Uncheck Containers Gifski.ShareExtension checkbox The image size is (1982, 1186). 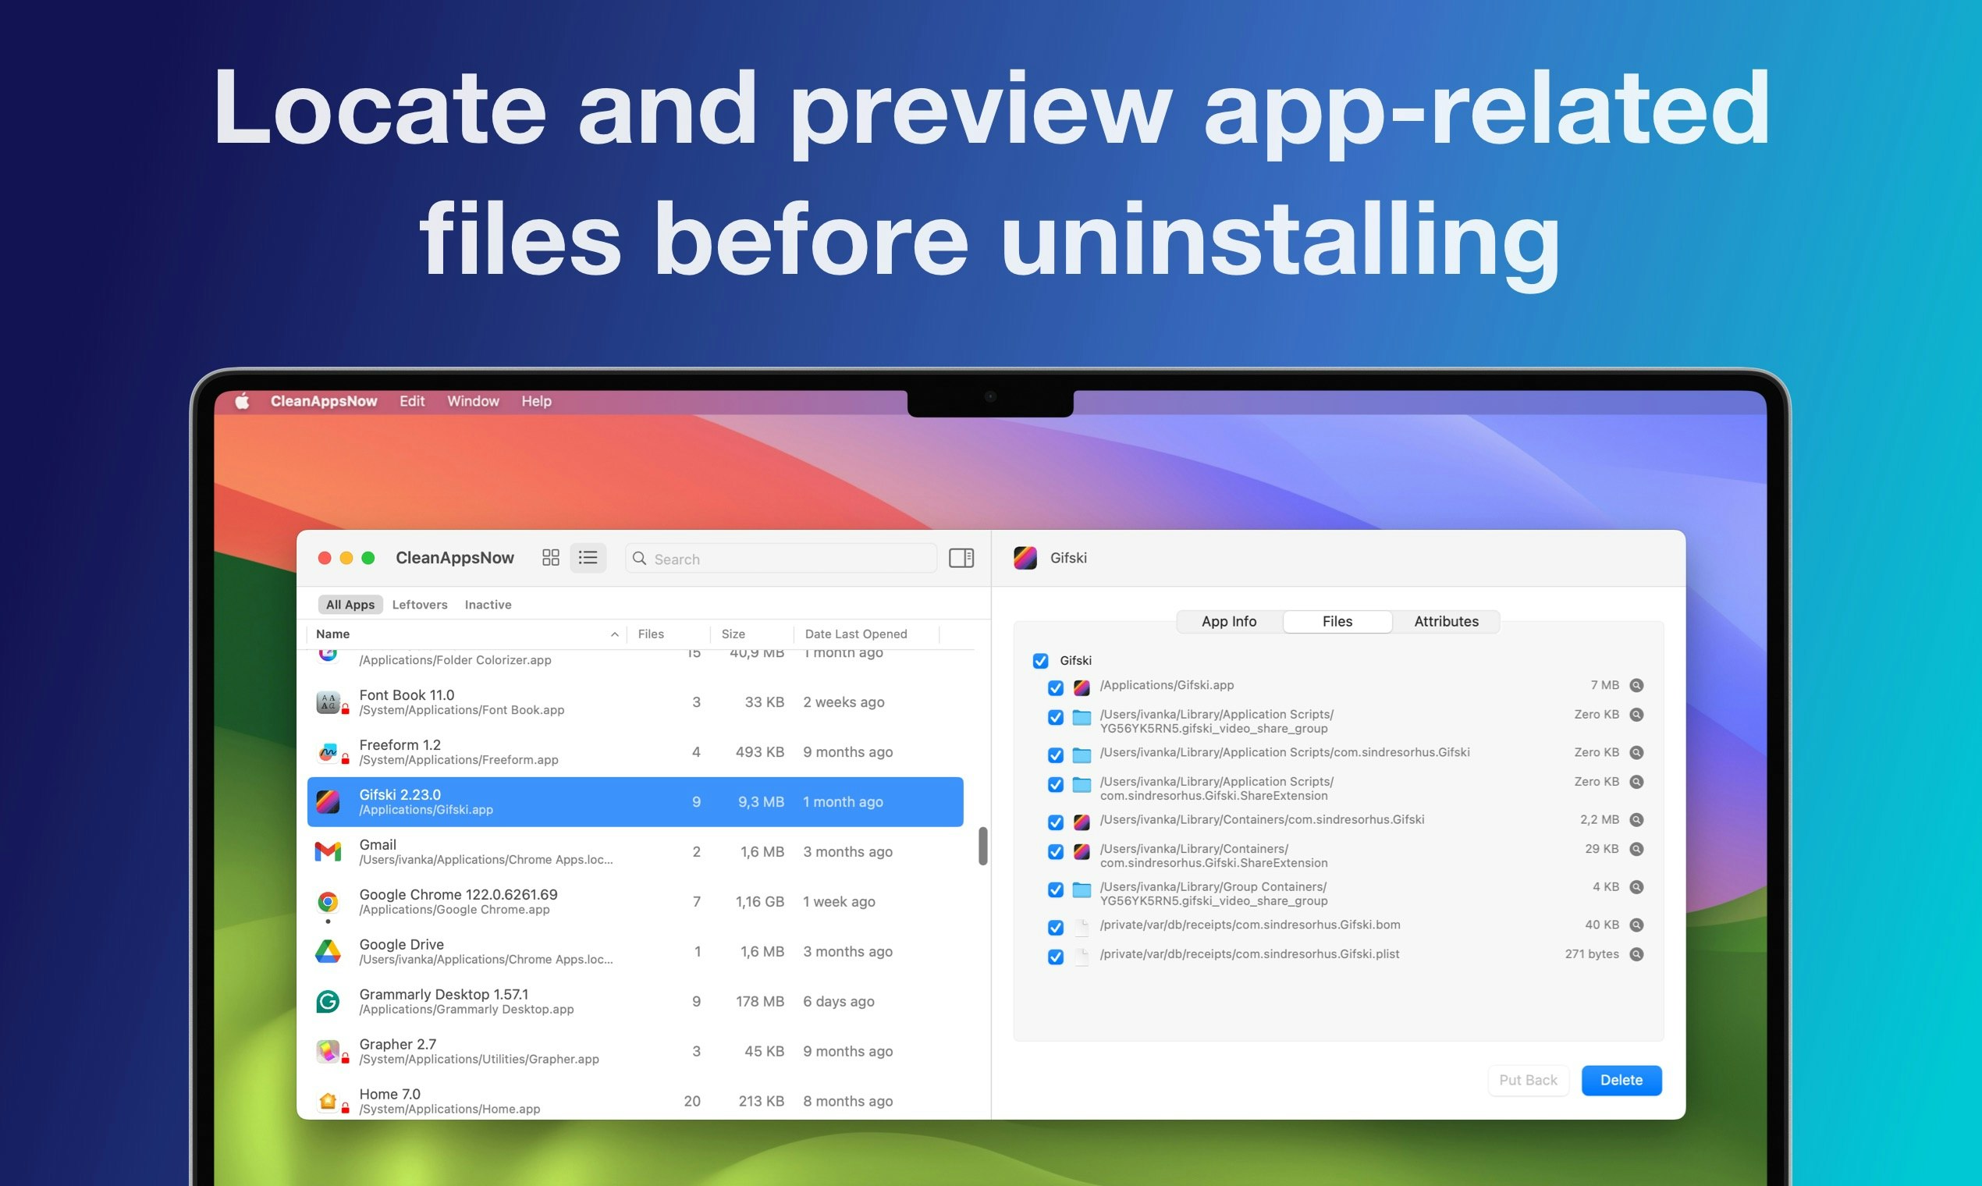pyautogui.click(x=1056, y=852)
